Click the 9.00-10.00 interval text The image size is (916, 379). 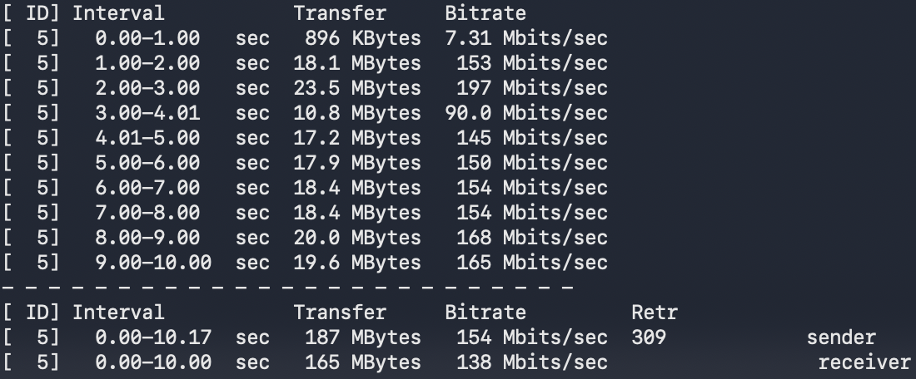[x=153, y=263]
